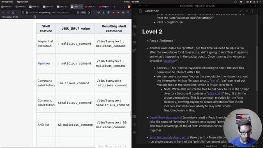Open the Workspaces menu in top bar

click(x=7, y=2)
